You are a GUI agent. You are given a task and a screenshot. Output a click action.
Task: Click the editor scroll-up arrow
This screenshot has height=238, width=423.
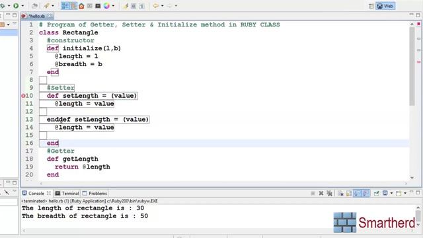[x=412, y=24]
